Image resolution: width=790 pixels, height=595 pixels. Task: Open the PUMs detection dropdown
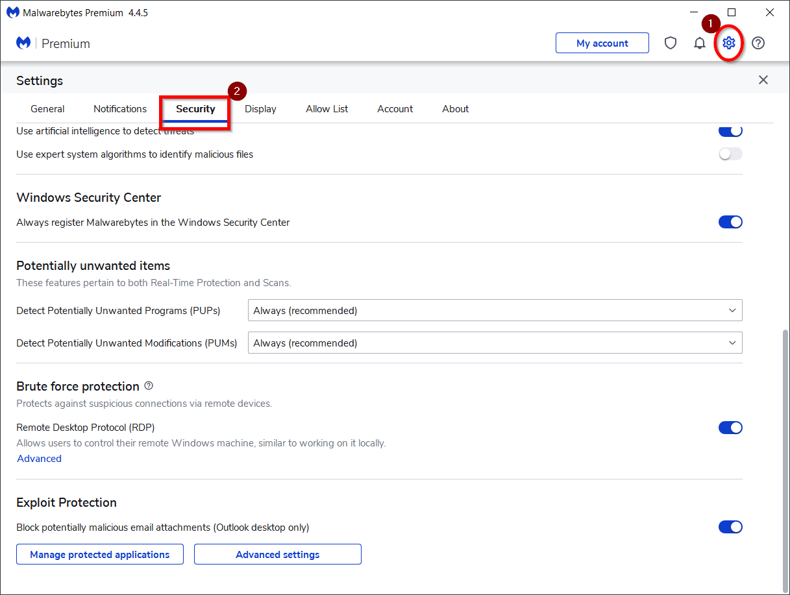(x=495, y=343)
